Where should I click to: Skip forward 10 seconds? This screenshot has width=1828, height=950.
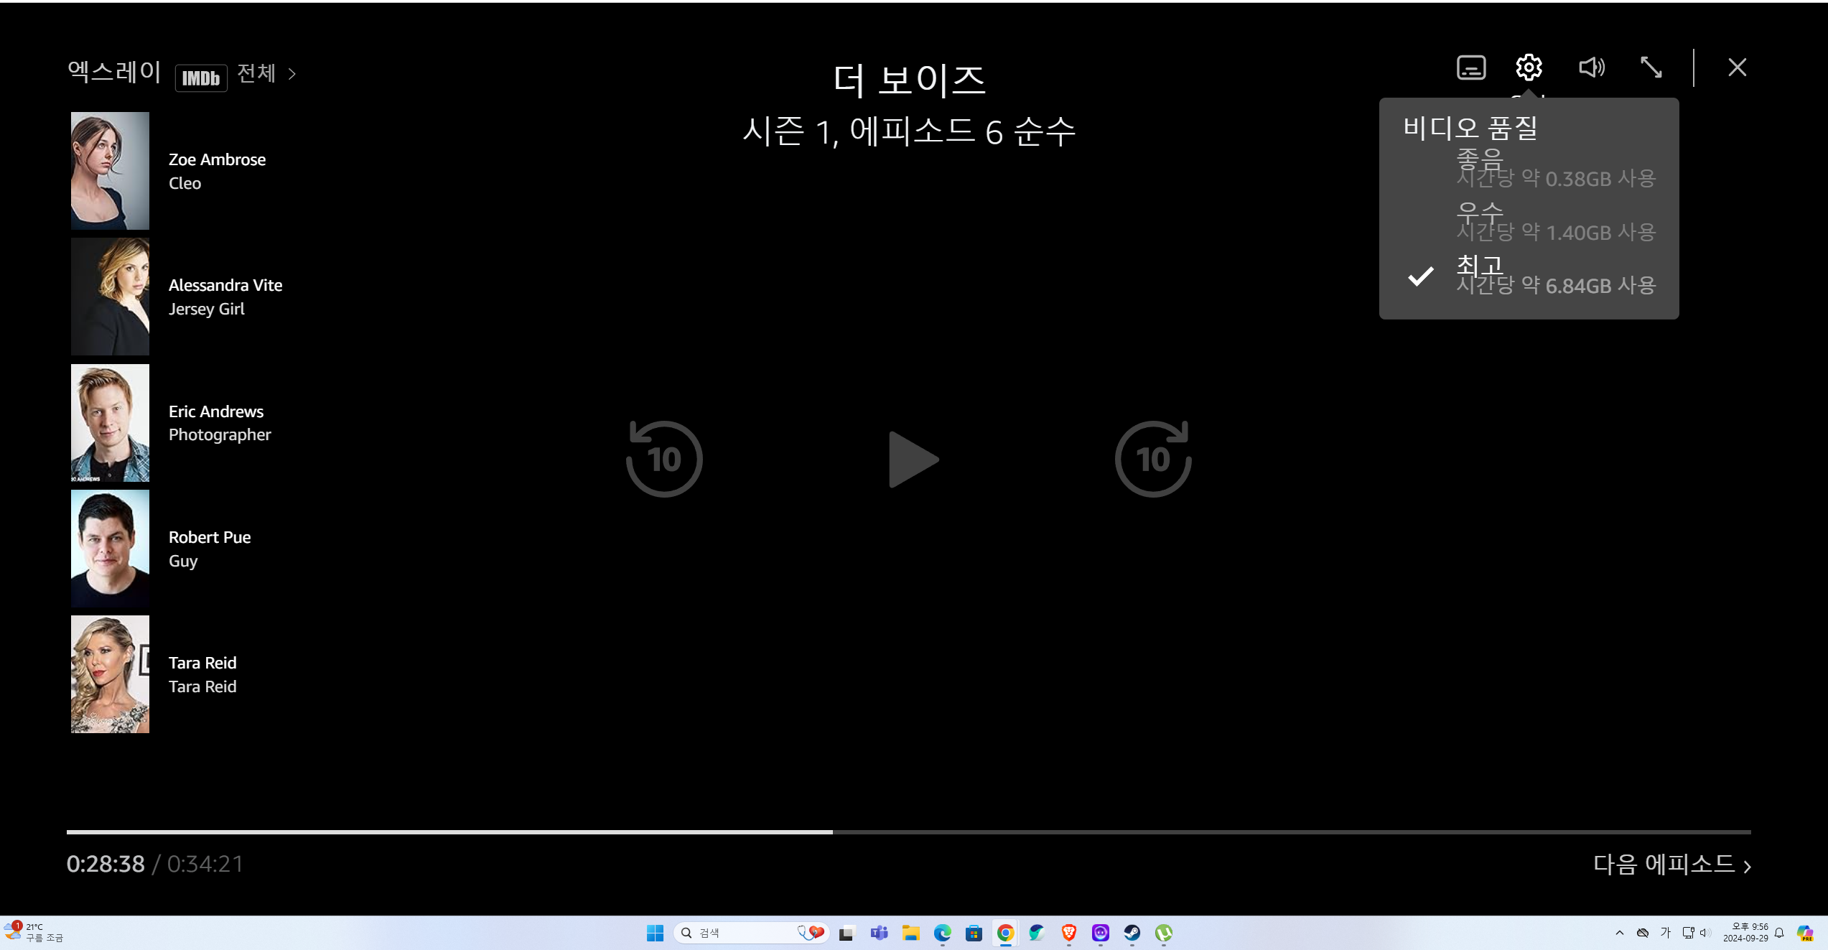[x=1152, y=459]
